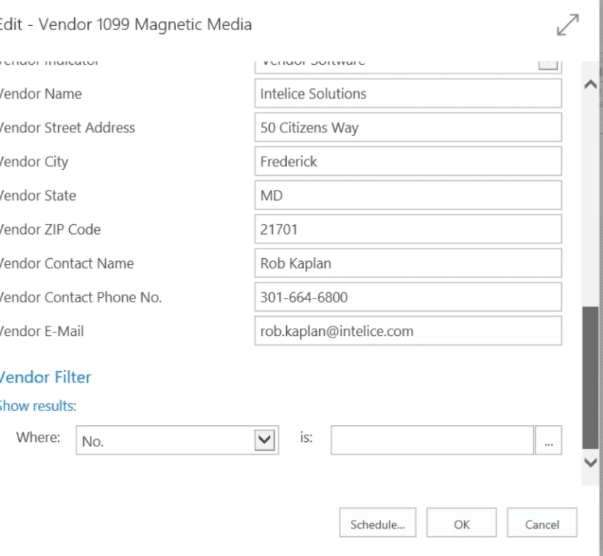The width and height of the screenshot is (603, 556).
Task: Click the scroll down arrow
Action: tap(590, 462)
